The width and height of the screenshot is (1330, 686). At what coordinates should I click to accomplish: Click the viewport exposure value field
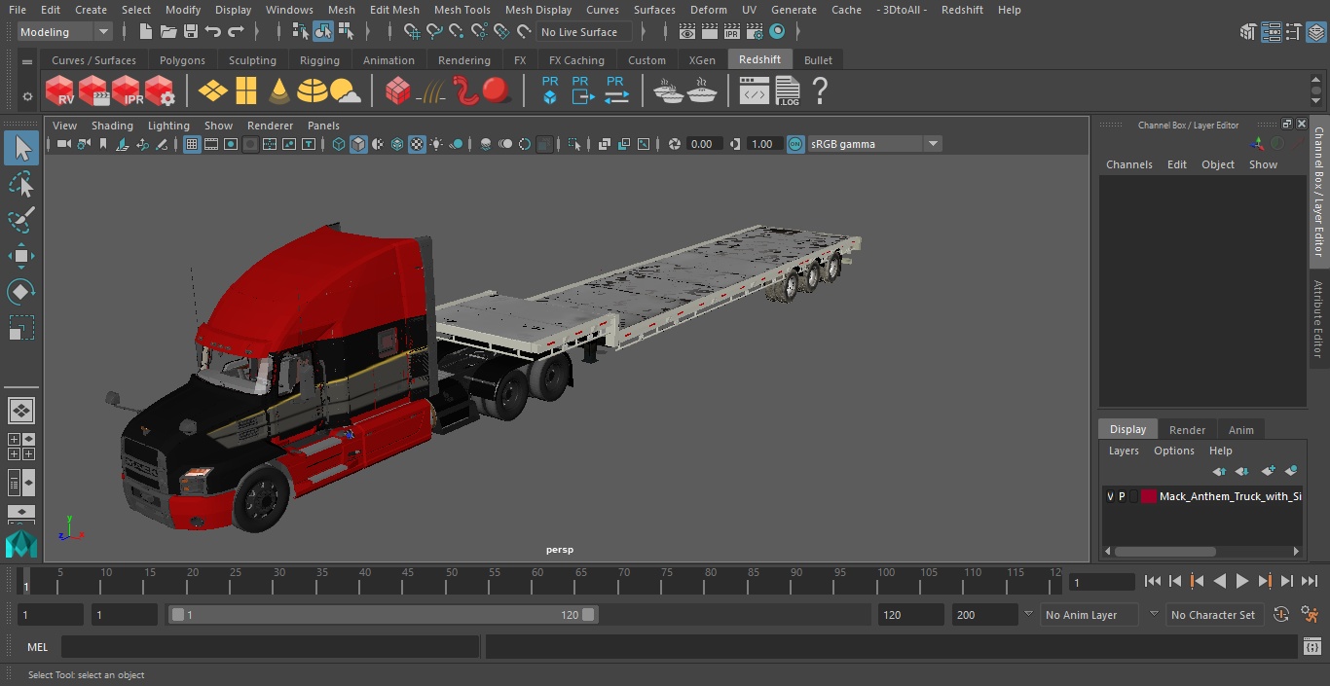pos(703,144)
